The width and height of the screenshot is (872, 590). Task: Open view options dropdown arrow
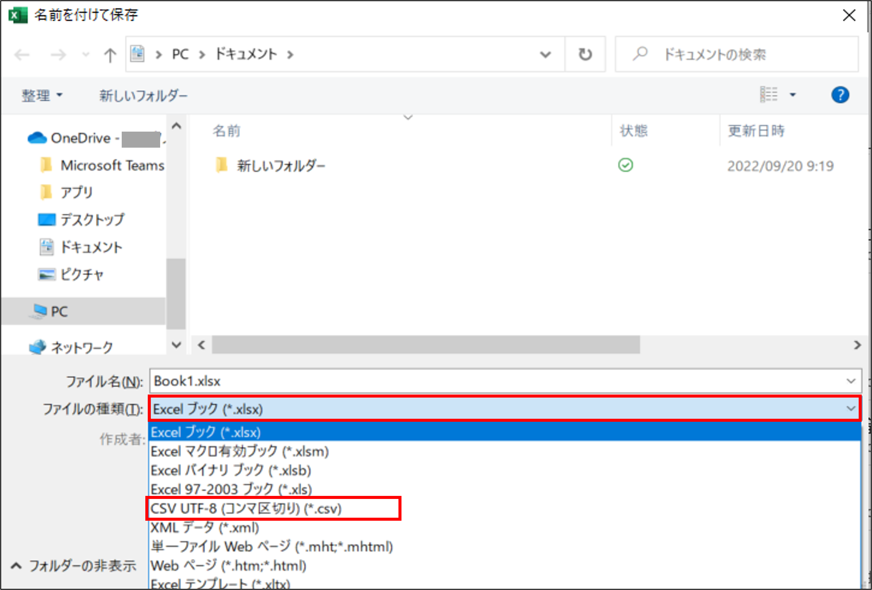pos(792,95)
